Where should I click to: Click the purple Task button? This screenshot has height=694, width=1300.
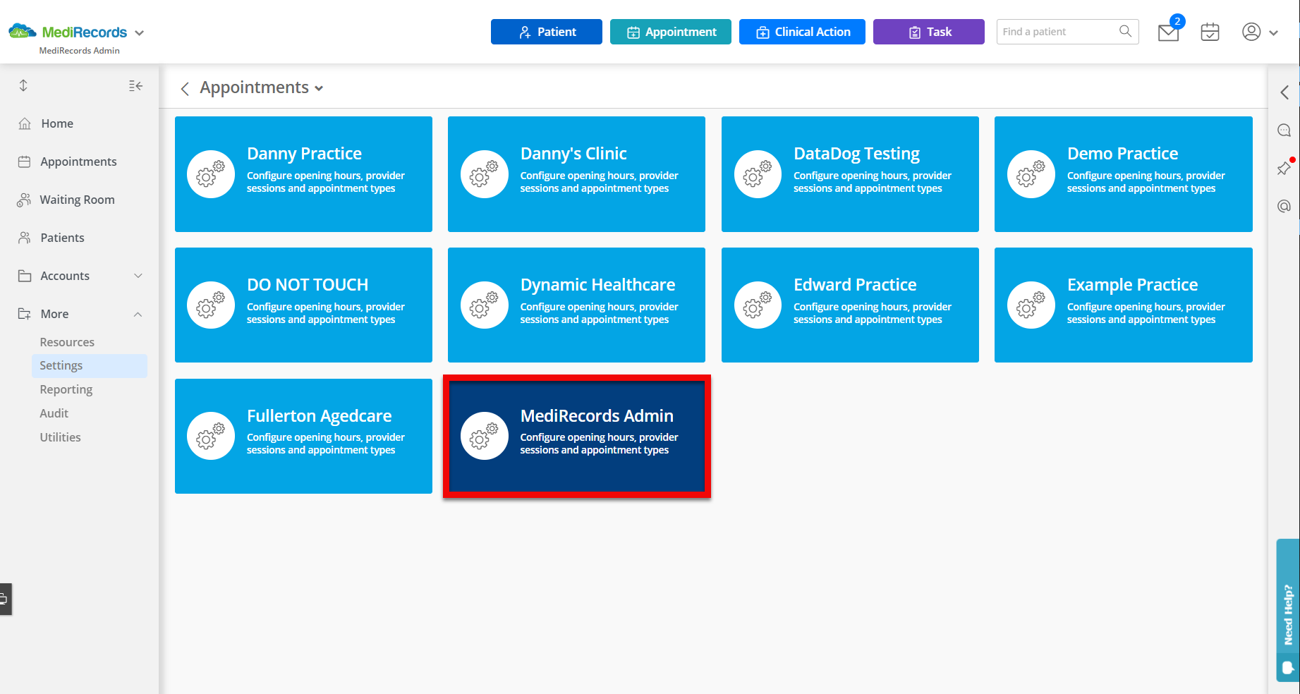(928, 32)
